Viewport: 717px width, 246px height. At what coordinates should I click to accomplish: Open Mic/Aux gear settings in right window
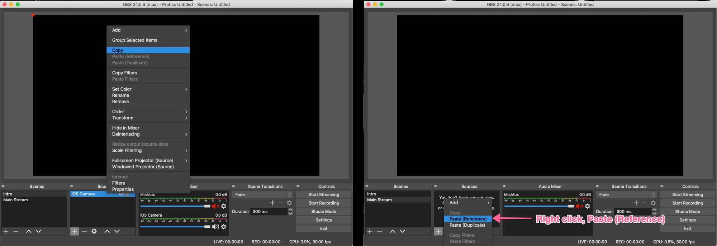click(x=588, y=206)
